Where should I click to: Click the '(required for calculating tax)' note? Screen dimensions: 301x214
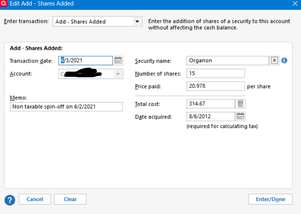coord(222,126)
